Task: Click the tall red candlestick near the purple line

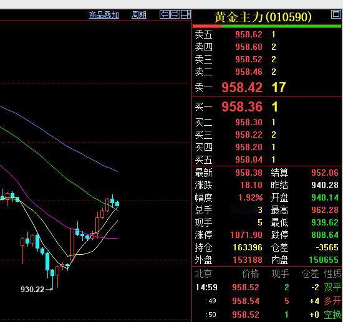Action: point(72,244)
